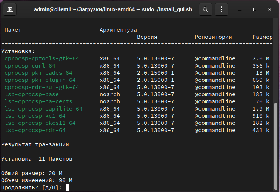Viewport: 280px width, 192px height.
Task: Open the three-dot terminal menu
Action: (222, 9)
